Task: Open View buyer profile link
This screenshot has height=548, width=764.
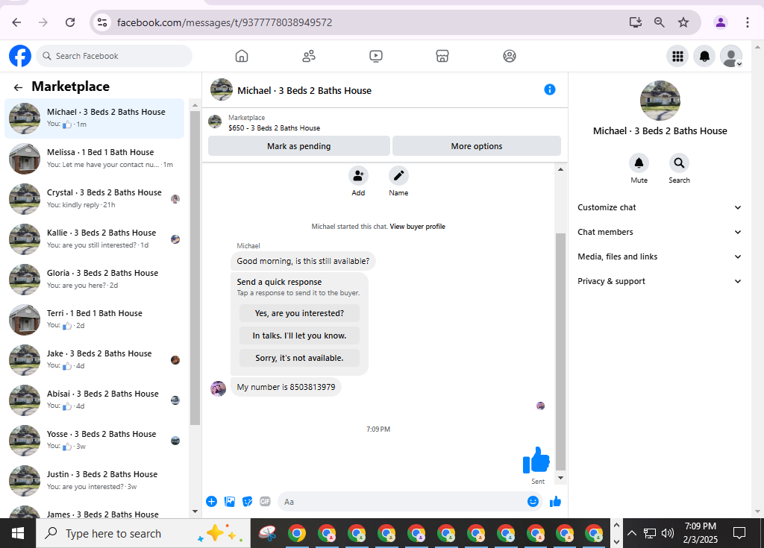Action: 418,227
